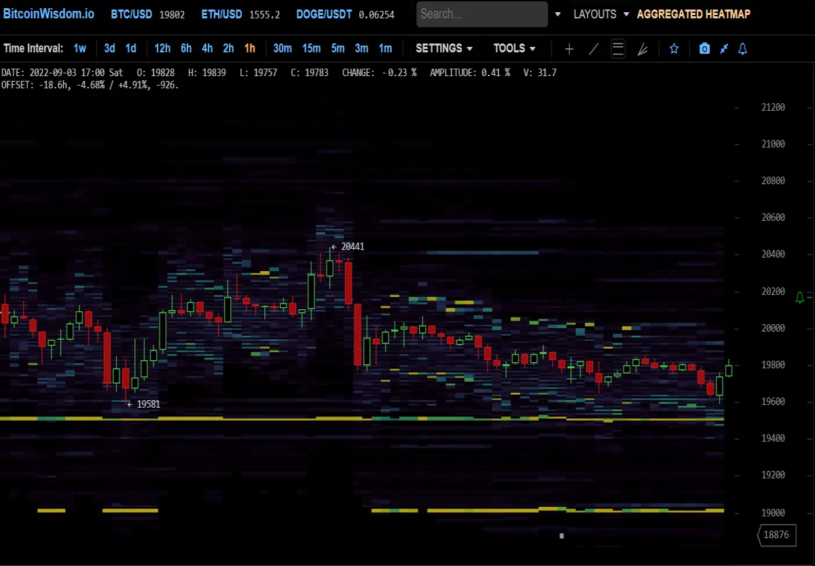Switch to ETH/USD market
815x566 pixels.
coord(221,14)
